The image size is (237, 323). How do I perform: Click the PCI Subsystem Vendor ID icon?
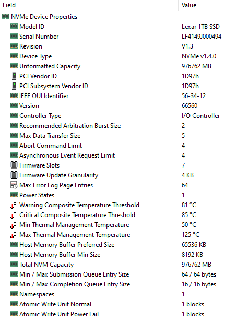(14, 86)
